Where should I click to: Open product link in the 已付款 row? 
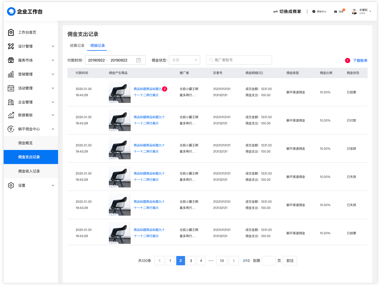click(149, 120)
